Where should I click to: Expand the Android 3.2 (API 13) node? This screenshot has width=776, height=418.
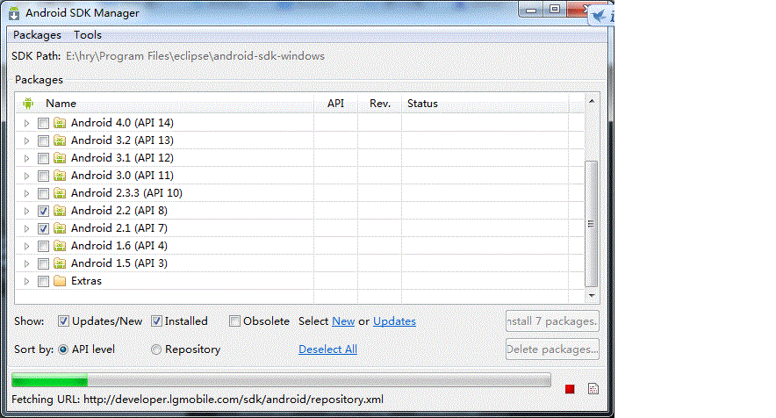26,141
